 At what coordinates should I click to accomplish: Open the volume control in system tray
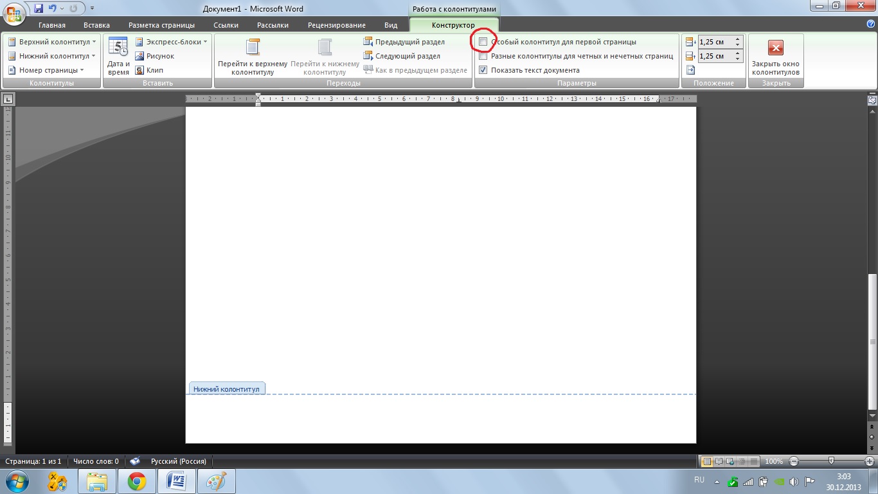click(793, 481)
